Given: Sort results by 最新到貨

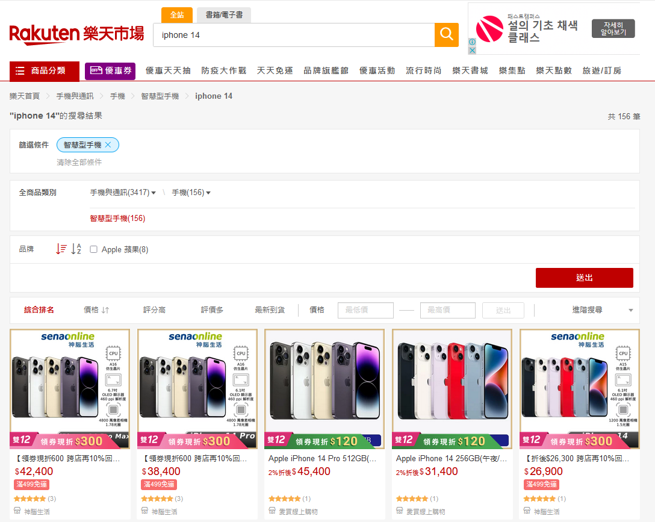Looking at the screenshot, I should (270, 310).
